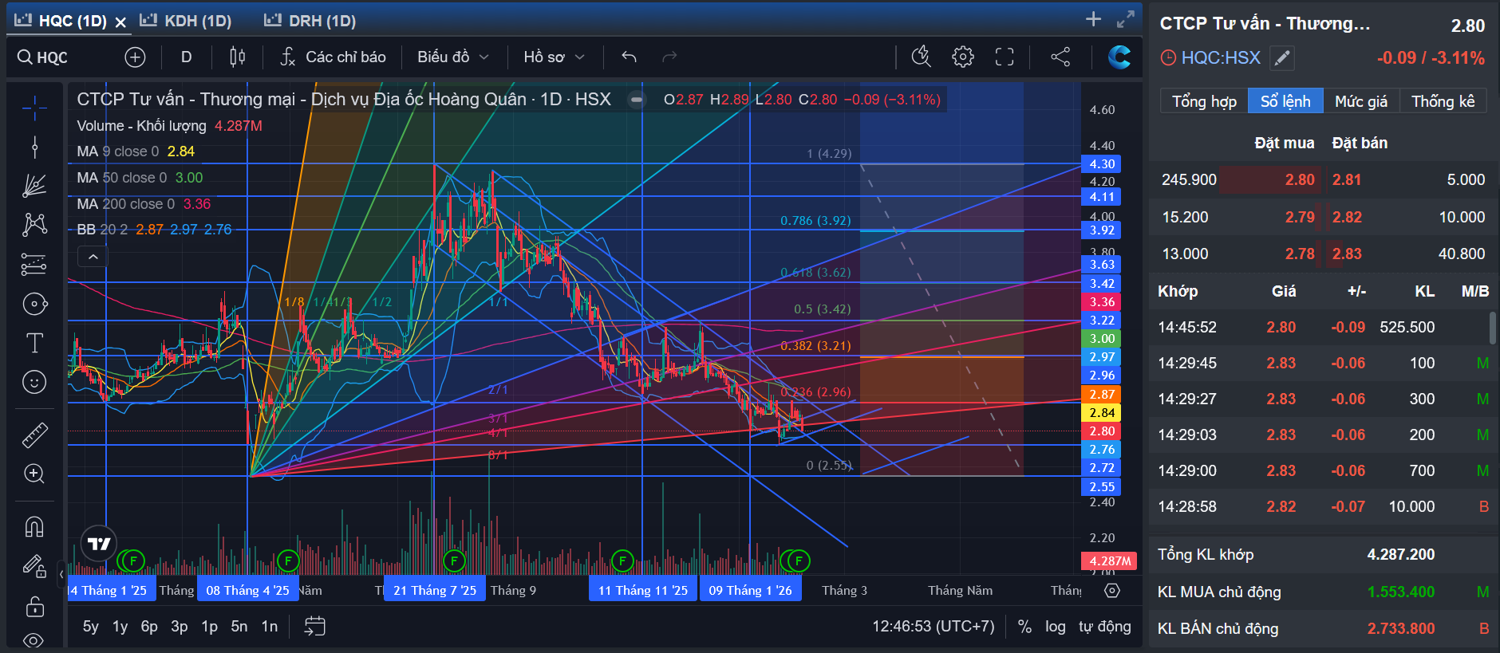Enter fullscreen chart mode

[1005, 57]
